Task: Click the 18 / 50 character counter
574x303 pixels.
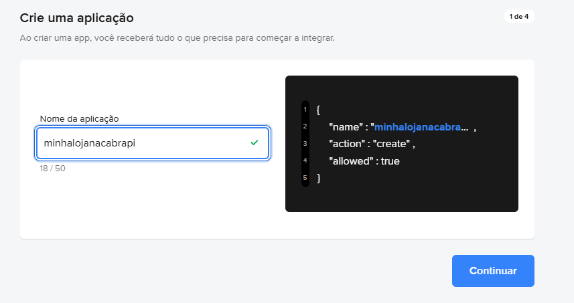Action: point(52,169)
